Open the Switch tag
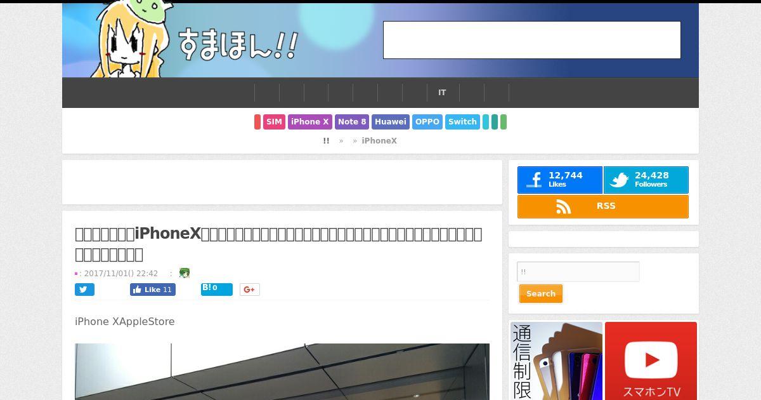This screenshot has height=400, width=761. [x=462, y=122]
